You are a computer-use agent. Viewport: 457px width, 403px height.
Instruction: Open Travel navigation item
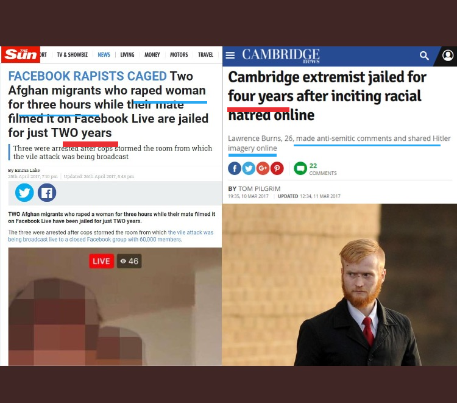coord(206,55)
